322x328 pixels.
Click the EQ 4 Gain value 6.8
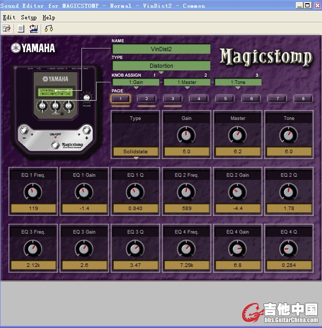(x=237, y=265)
